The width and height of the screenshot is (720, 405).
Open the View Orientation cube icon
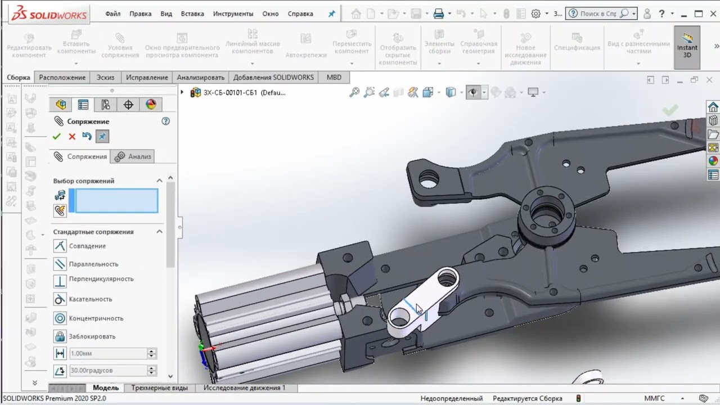click(x=427, y=92)
